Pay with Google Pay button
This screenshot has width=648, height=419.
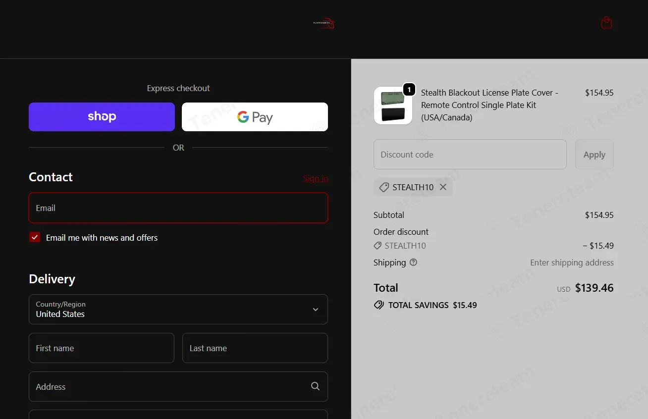255,117
